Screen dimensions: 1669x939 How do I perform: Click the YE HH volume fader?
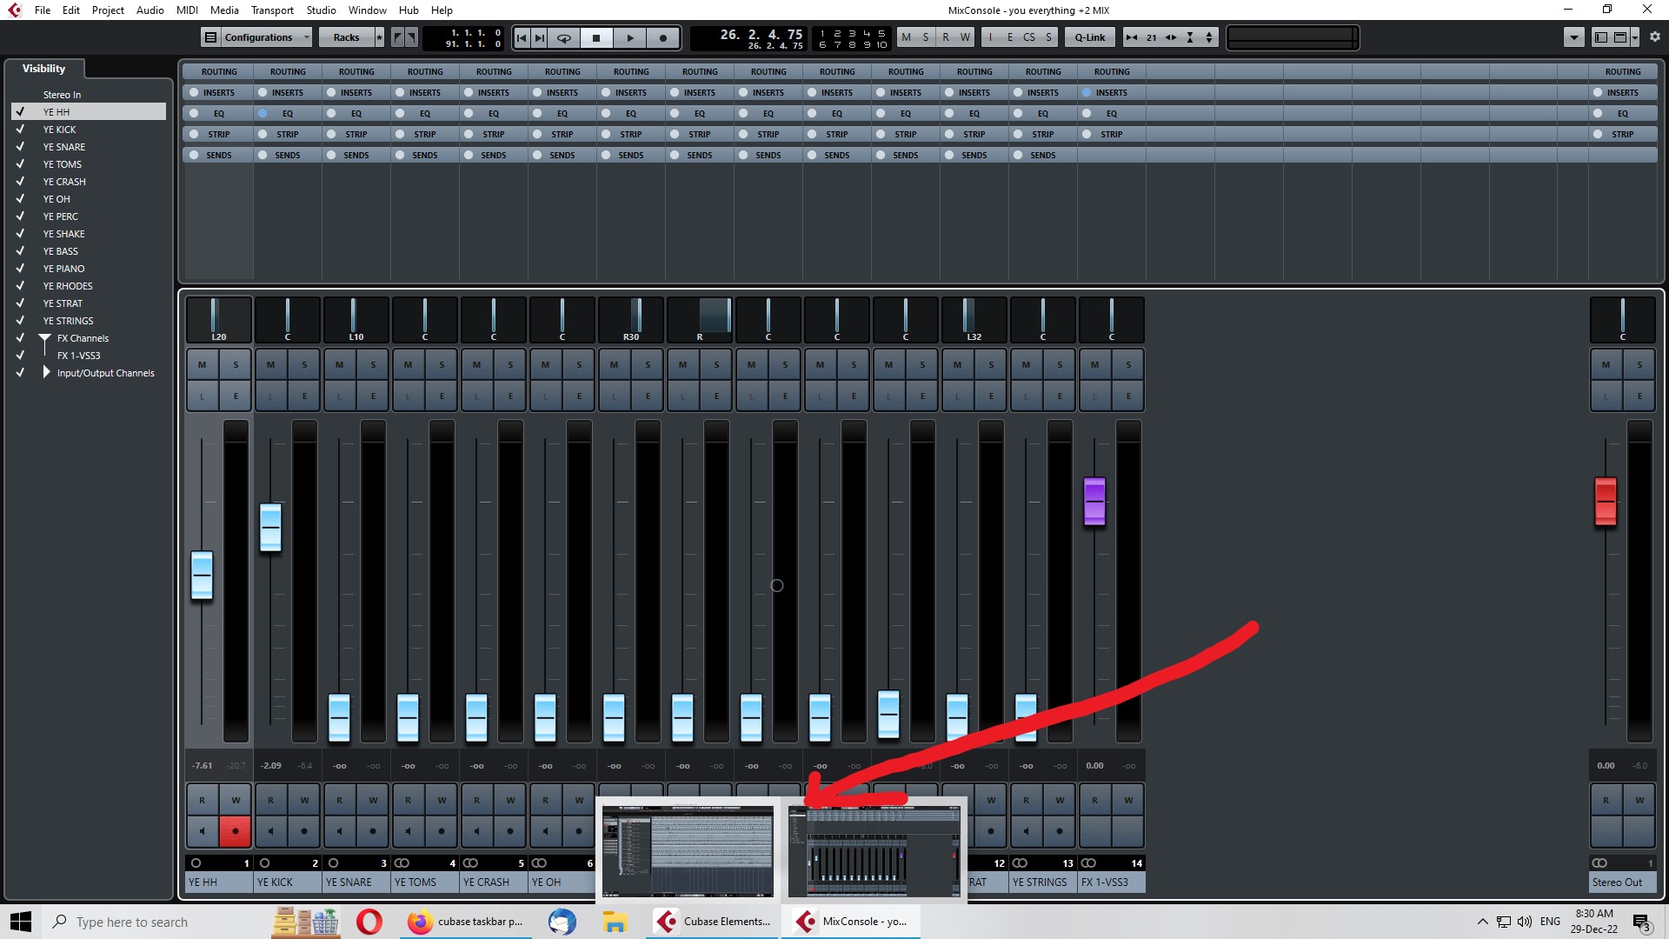point(202,575)
